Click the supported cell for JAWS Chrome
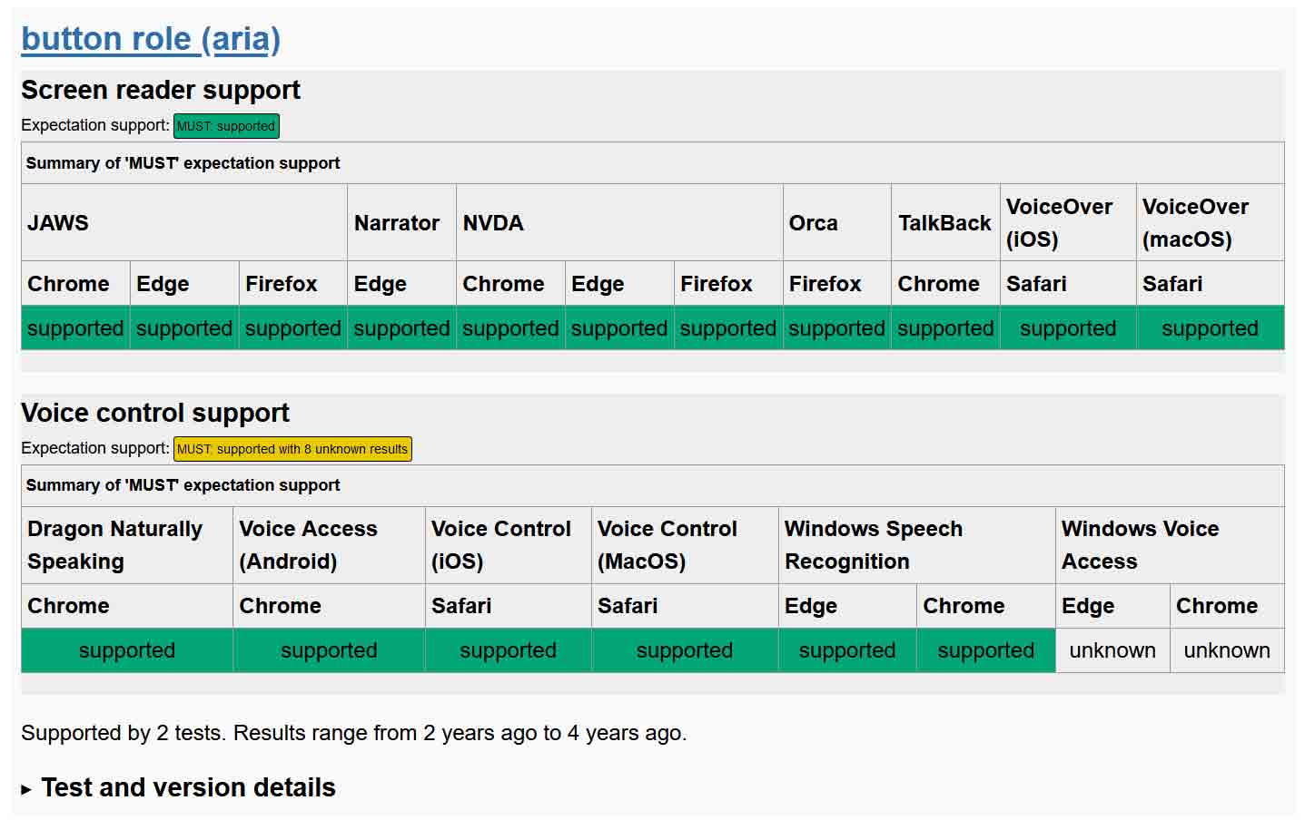The height and width of the screenshot is (820, 1305). tap(76, 328)
